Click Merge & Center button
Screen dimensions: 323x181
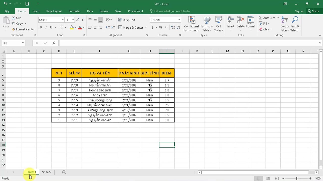pyautogui.click(x=131, y=28)
